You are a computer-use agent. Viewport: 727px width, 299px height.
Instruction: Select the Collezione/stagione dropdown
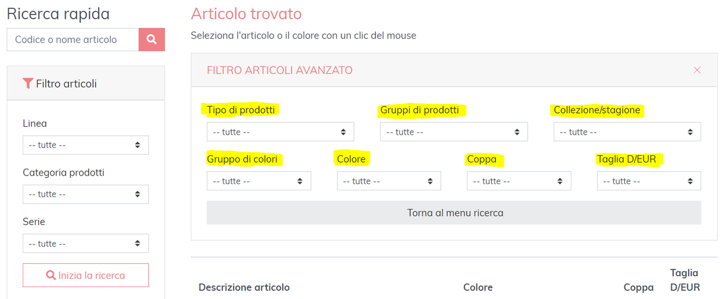627,132
